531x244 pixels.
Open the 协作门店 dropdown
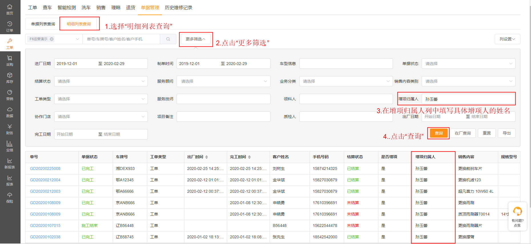pyautogui.click(x=101, y=117)
